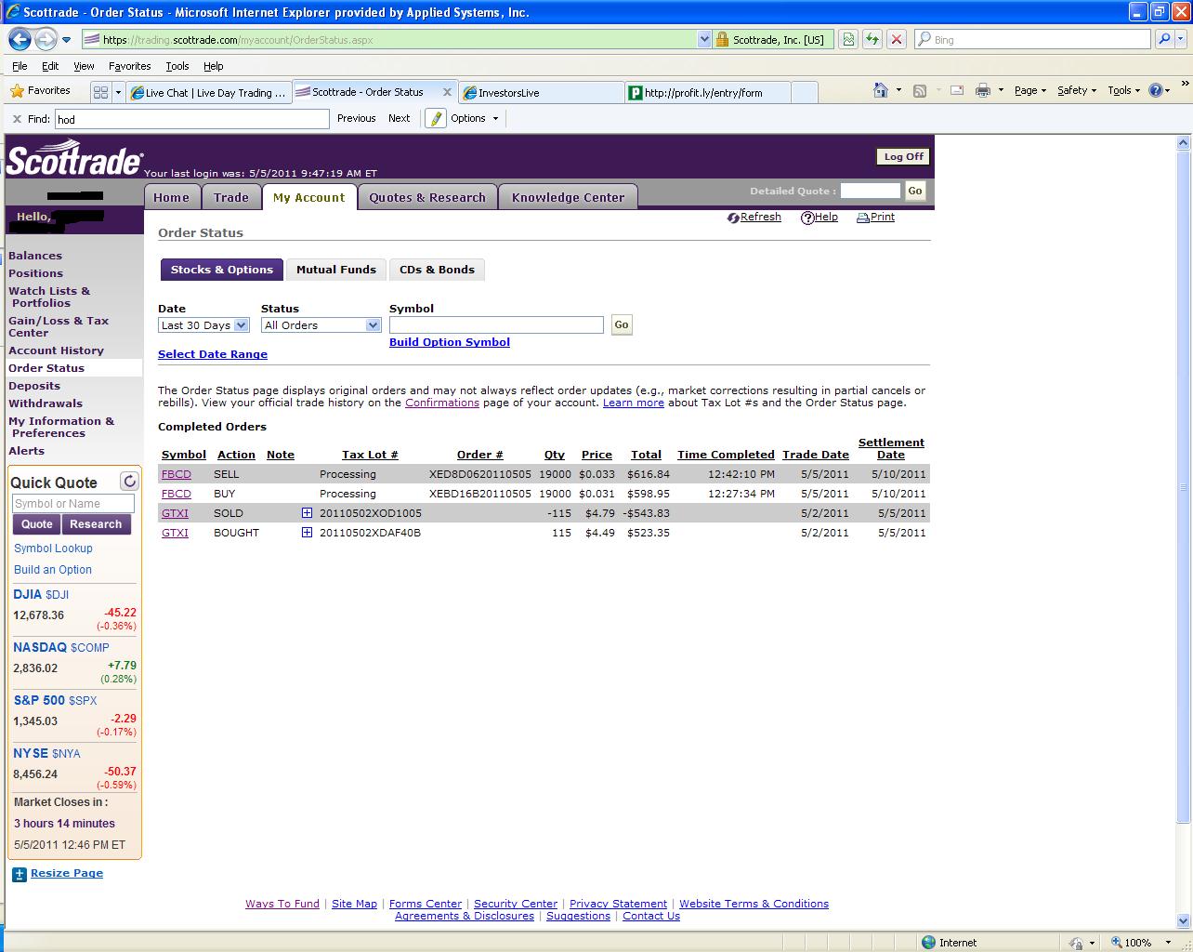The image size is (1193, 952).
Task: Click the Home icon in command bar
Action: 881,90
